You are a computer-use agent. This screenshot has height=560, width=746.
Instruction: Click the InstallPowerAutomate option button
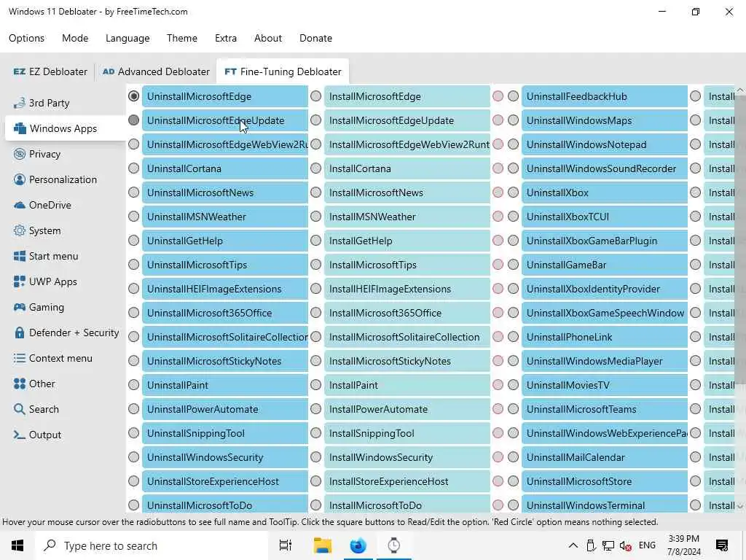point(407,409)
